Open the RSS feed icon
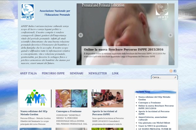This screenshot has width=196, height=130. click(171, 71)
